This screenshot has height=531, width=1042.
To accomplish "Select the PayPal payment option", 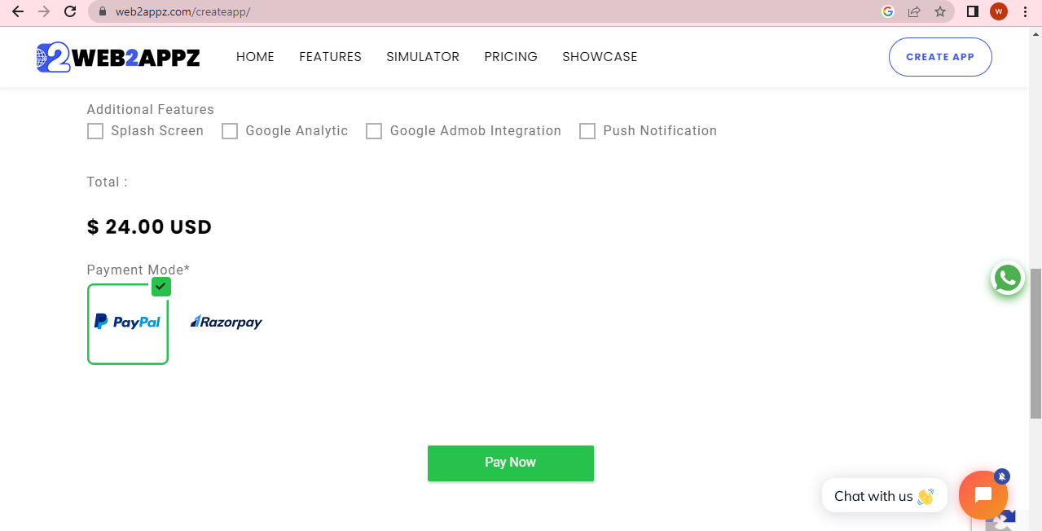I will [x=127, y=323].
